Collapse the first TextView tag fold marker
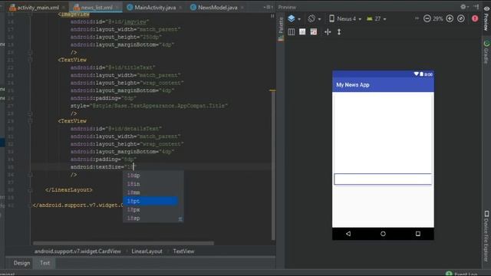This screenshot has width=491, height=276. 30,60
